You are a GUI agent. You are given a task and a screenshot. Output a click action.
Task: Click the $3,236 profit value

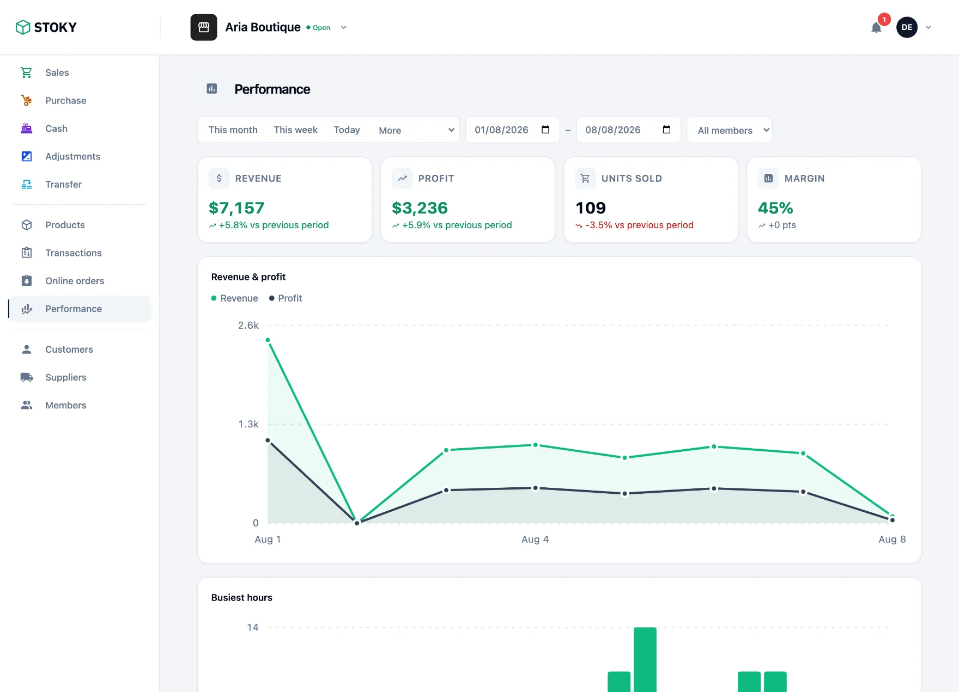(x=420, y=207)
